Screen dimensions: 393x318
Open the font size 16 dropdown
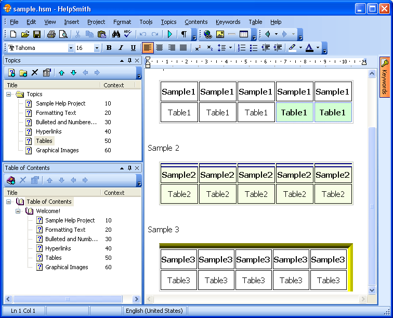point(97,48)
